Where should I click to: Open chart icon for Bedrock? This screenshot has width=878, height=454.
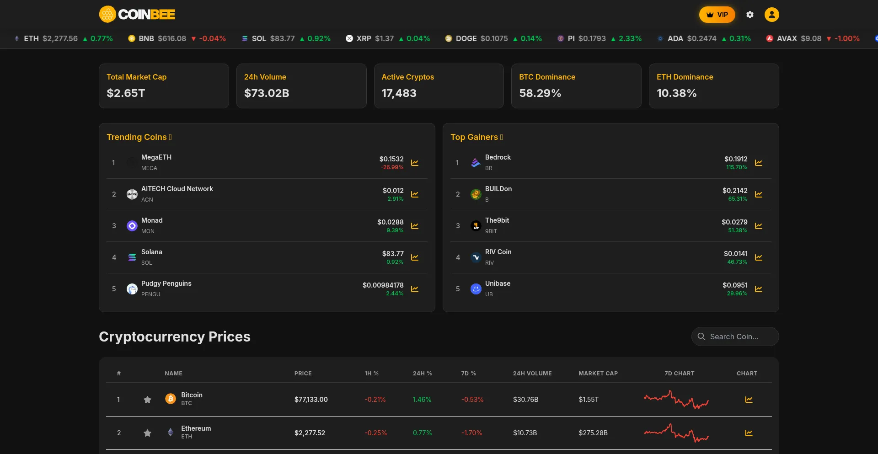[x=759, y=163]
